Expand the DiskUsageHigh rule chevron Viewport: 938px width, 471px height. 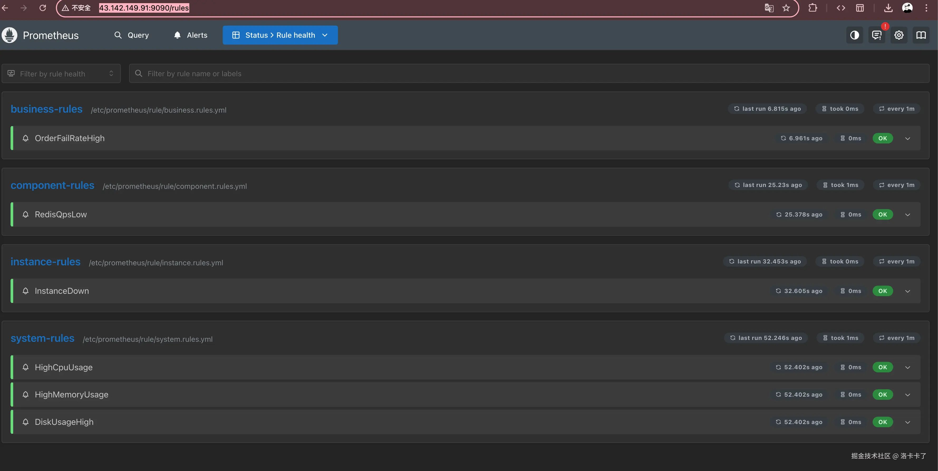coord(907,422)
